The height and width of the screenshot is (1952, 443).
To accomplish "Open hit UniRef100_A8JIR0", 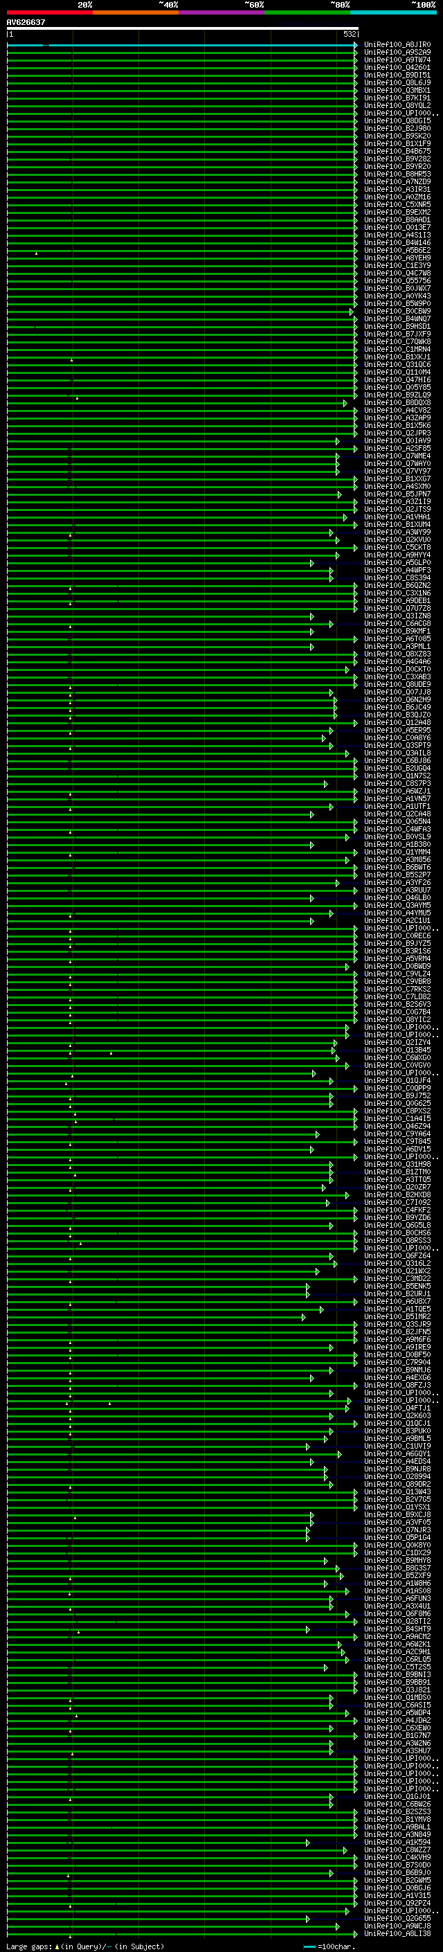I will (397, 45).
